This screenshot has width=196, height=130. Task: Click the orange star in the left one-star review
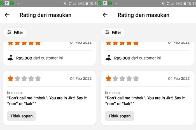[11, 79]
